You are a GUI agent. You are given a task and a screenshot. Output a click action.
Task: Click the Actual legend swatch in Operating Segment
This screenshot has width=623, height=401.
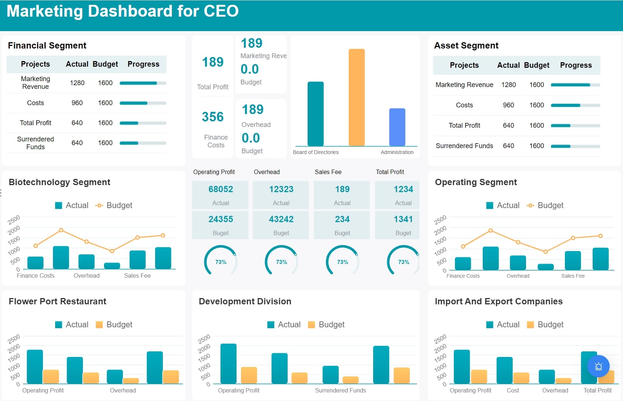490,205
